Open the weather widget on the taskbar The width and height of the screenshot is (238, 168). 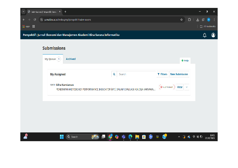pos(25,136)
